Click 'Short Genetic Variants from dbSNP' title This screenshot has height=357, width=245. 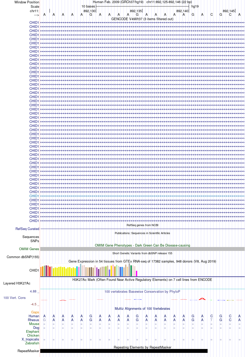[142, 253]
